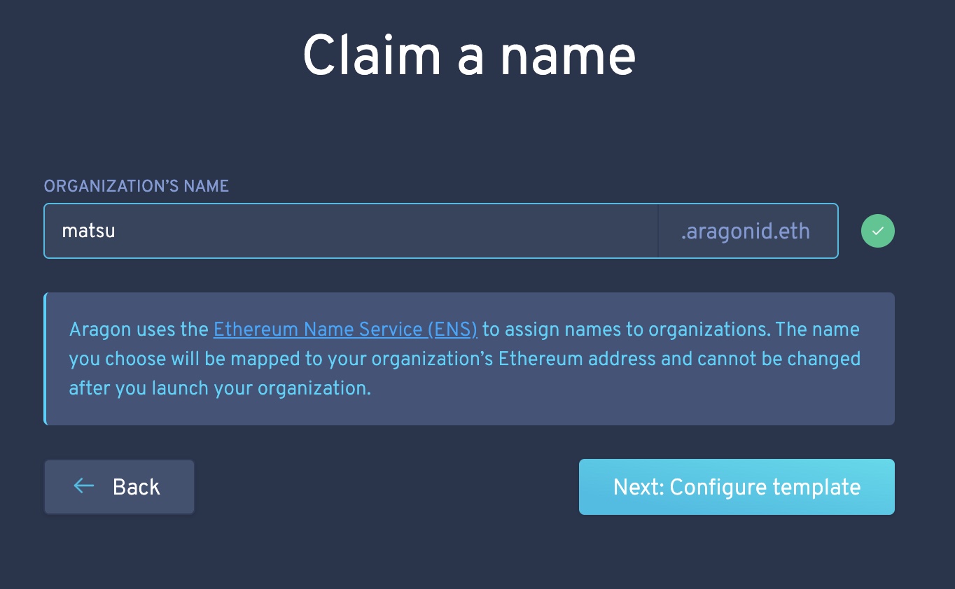
Task: Click the 'matsu' text in the name field
Action: pos(88,231)
